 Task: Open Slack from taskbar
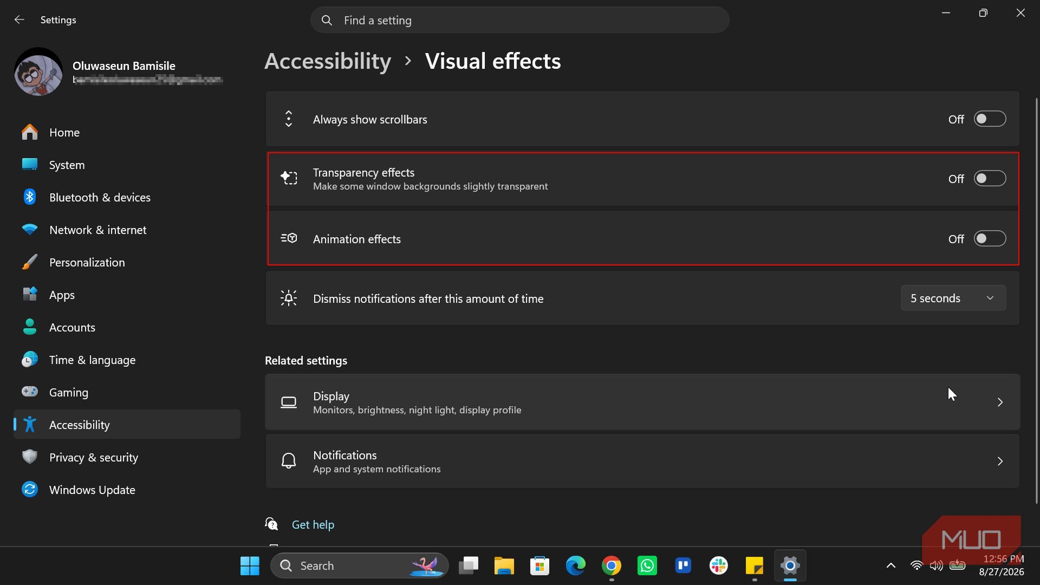(719, 566)
